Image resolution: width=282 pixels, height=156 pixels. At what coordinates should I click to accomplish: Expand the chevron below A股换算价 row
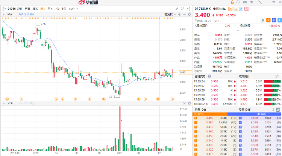[238, 30]
